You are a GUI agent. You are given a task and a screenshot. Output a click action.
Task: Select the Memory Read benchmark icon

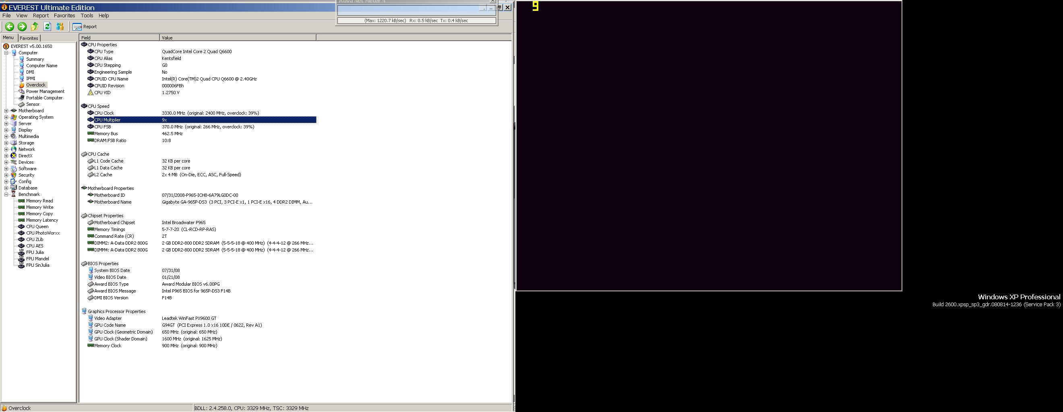(21, 201)
